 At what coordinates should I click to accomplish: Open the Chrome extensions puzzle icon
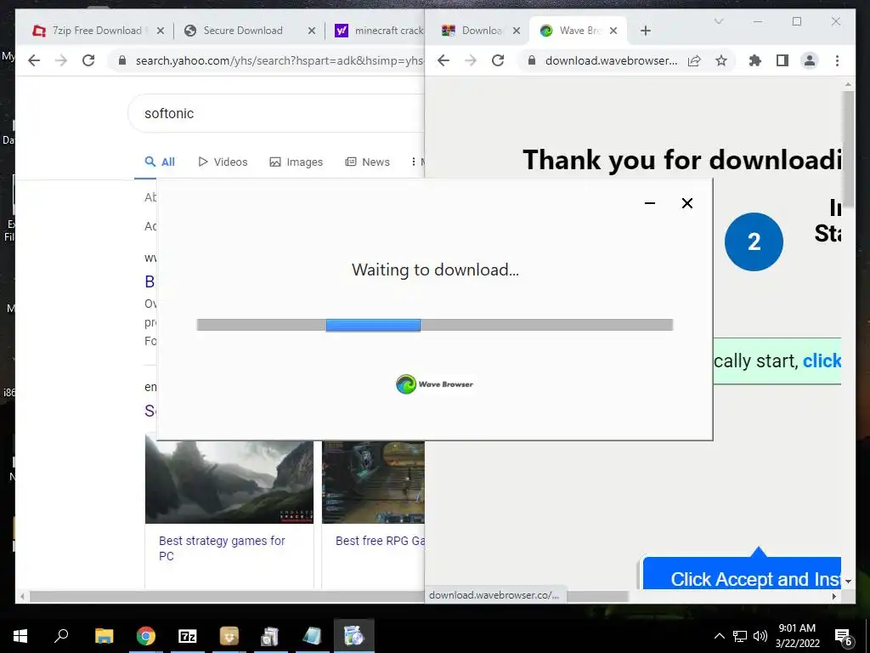754,60
